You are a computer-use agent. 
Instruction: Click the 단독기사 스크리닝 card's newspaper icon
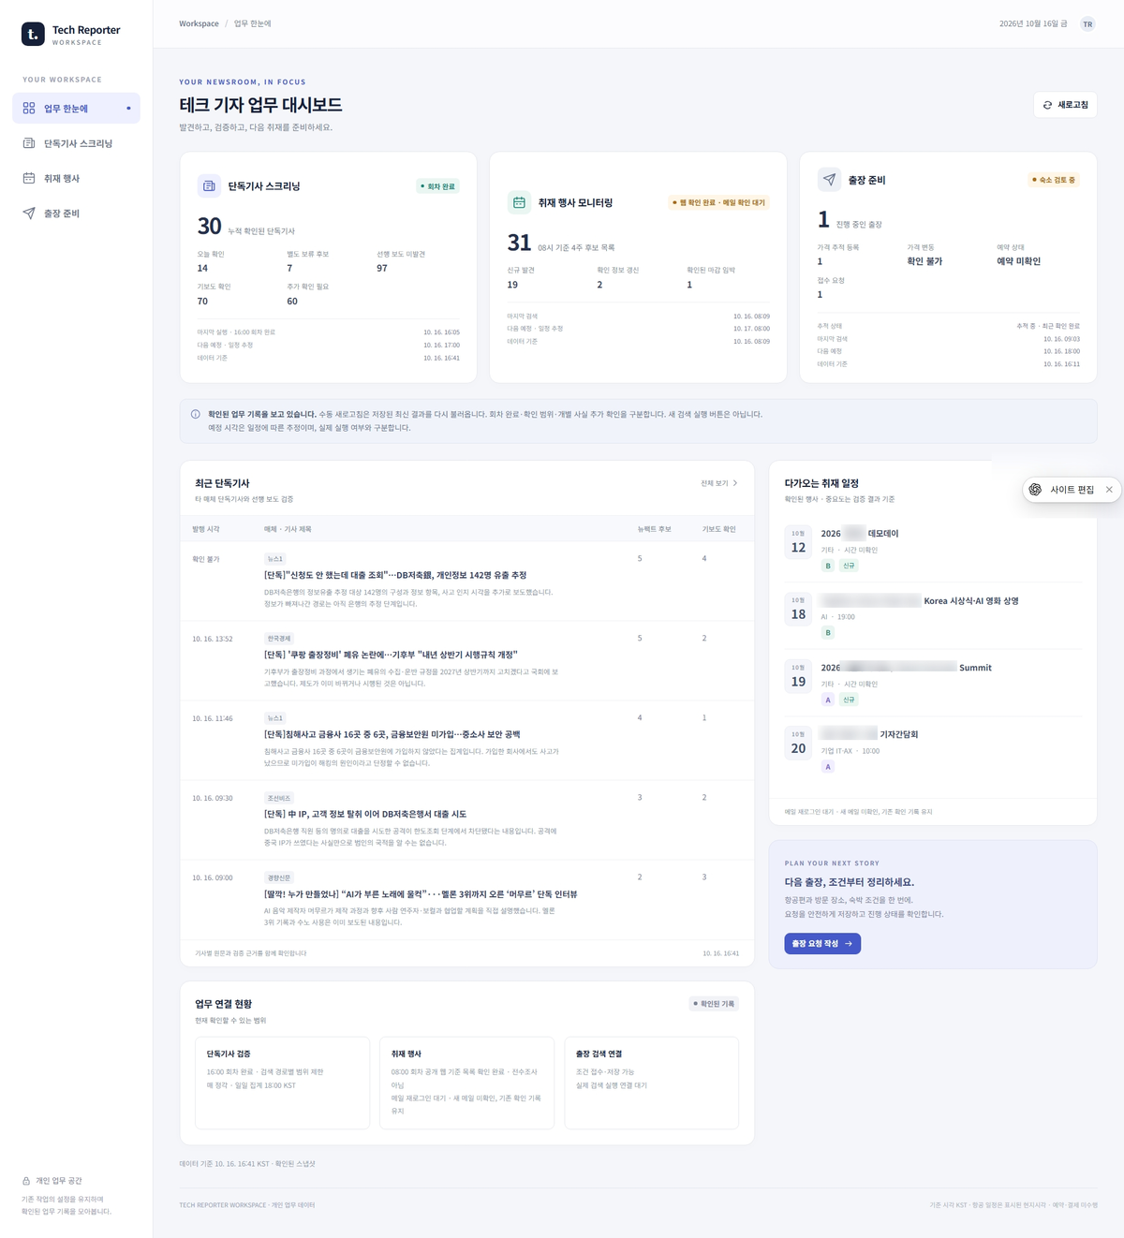pos(209,186)
